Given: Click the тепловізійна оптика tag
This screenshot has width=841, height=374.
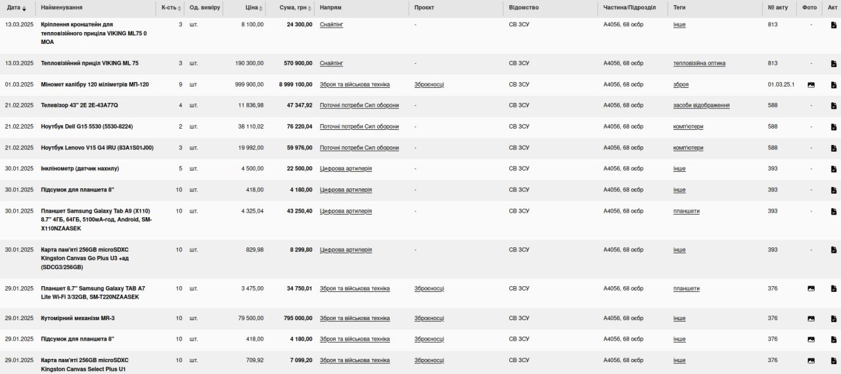Looking at the screenshot, I should [699, 64].
